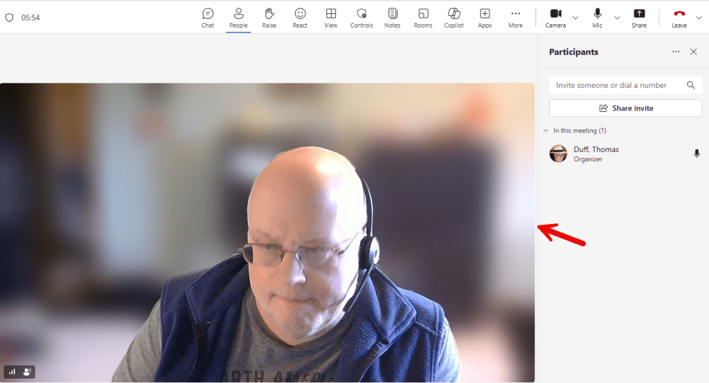Expand the Camera options dropdown arrow
Screen dimensions: 709x383
575,18
